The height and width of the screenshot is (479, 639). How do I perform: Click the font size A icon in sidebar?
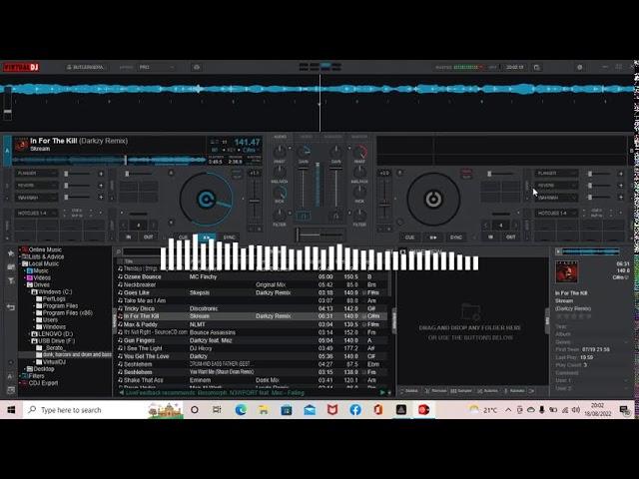click(11, 376)
